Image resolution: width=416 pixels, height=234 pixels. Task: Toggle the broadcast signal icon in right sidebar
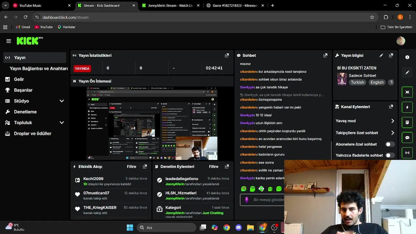pyautogui.click(x=407, y=153)
